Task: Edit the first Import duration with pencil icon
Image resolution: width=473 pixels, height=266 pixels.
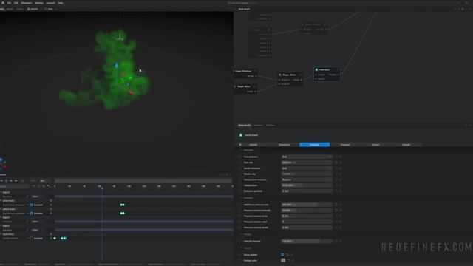Action: point(27,197)
